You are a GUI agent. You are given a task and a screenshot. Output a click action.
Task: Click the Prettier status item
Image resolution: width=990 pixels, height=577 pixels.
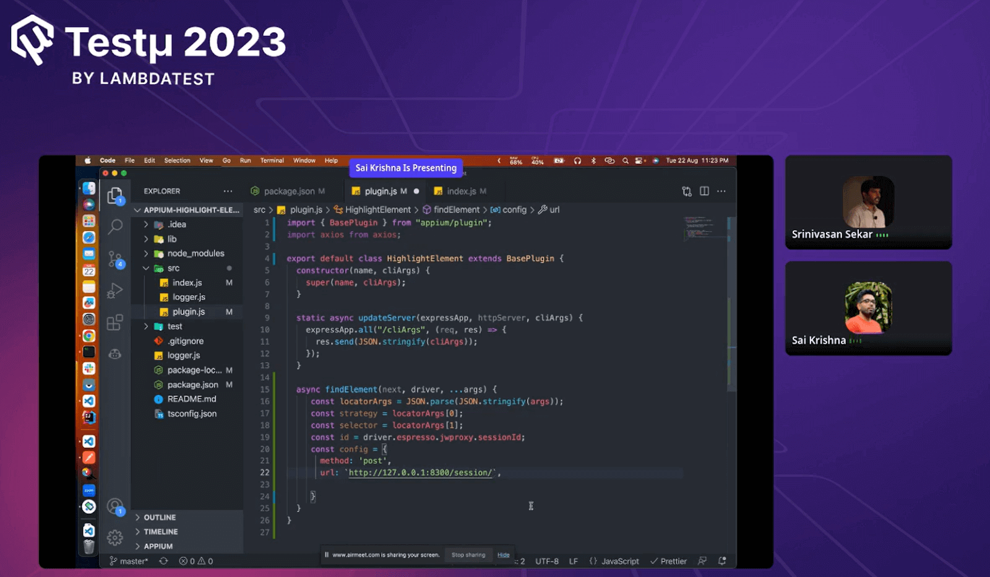[x=669, y=561]
